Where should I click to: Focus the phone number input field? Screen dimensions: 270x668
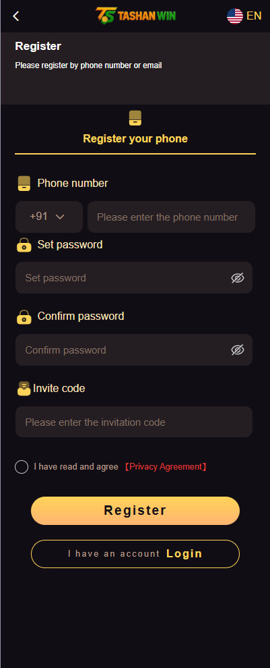(171, 217)
